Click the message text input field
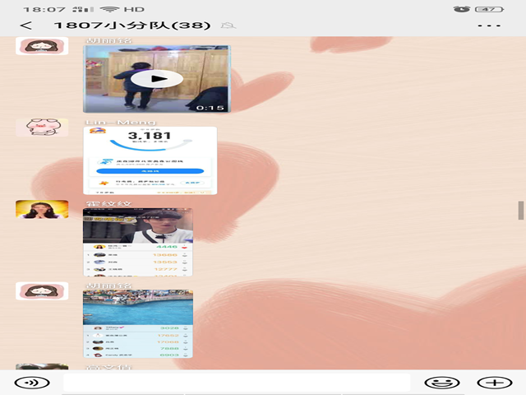This screenshot has height=395, width=526. (237, 383)
